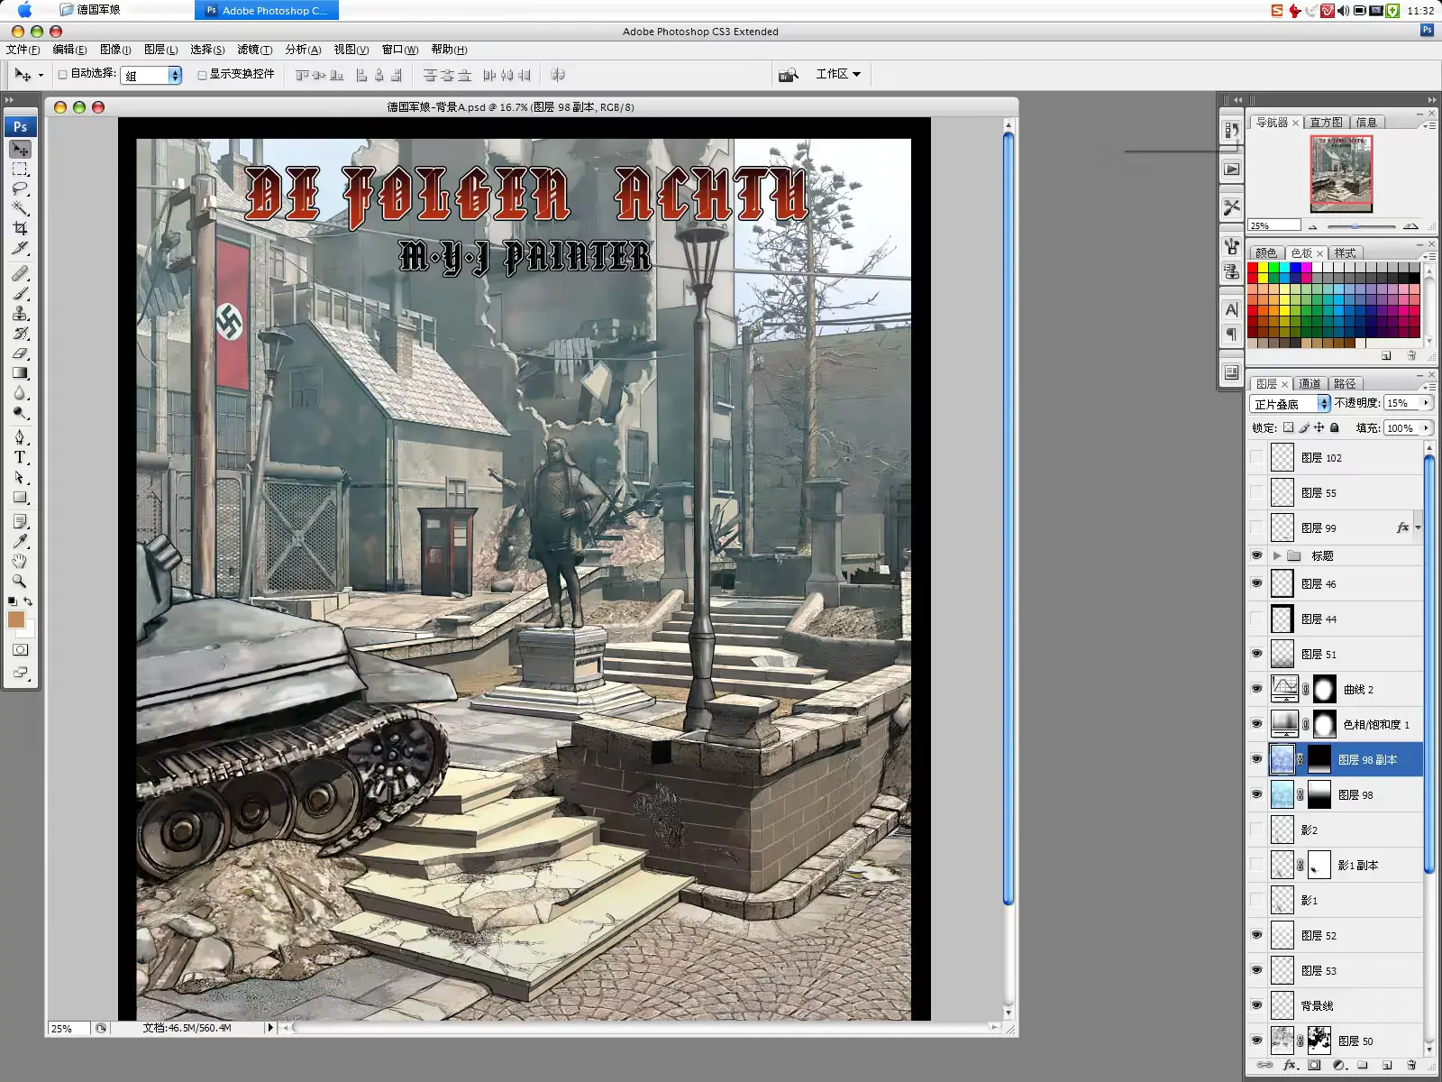Select the Rectangular Marquee tool
Screen dimensions: 1442x1082
pos(20,169)
